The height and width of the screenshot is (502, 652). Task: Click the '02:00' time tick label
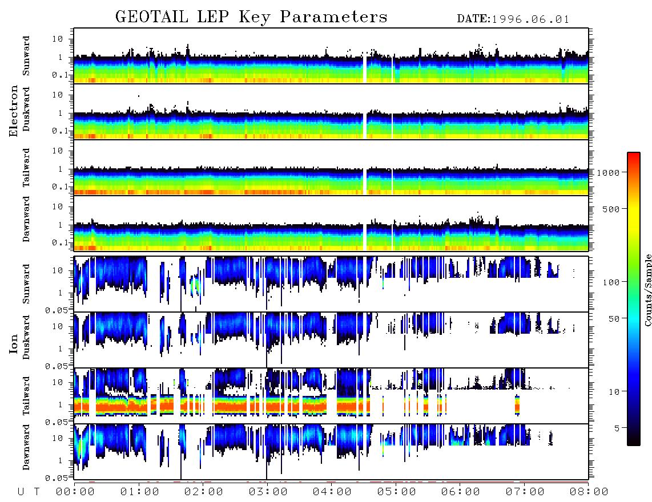coord(204,492)
